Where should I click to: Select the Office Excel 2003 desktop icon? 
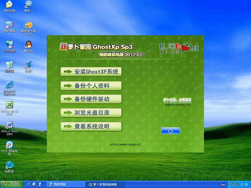click(9, 108)
